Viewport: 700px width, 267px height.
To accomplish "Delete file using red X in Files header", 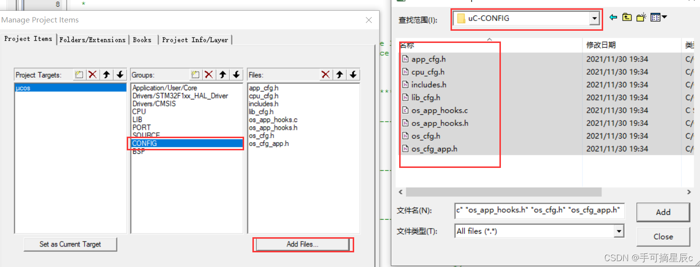I will point(325,75).
